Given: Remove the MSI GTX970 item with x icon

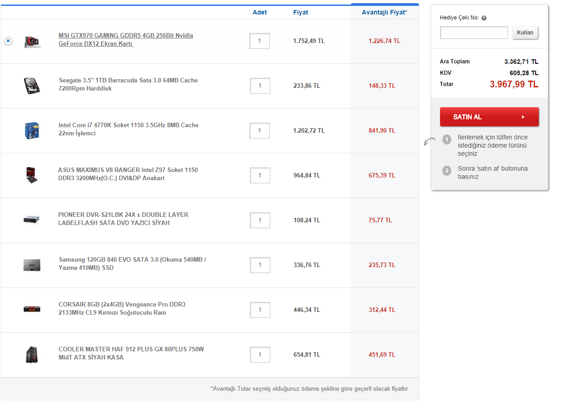Looking at the screenshot, I should point(8,41).
